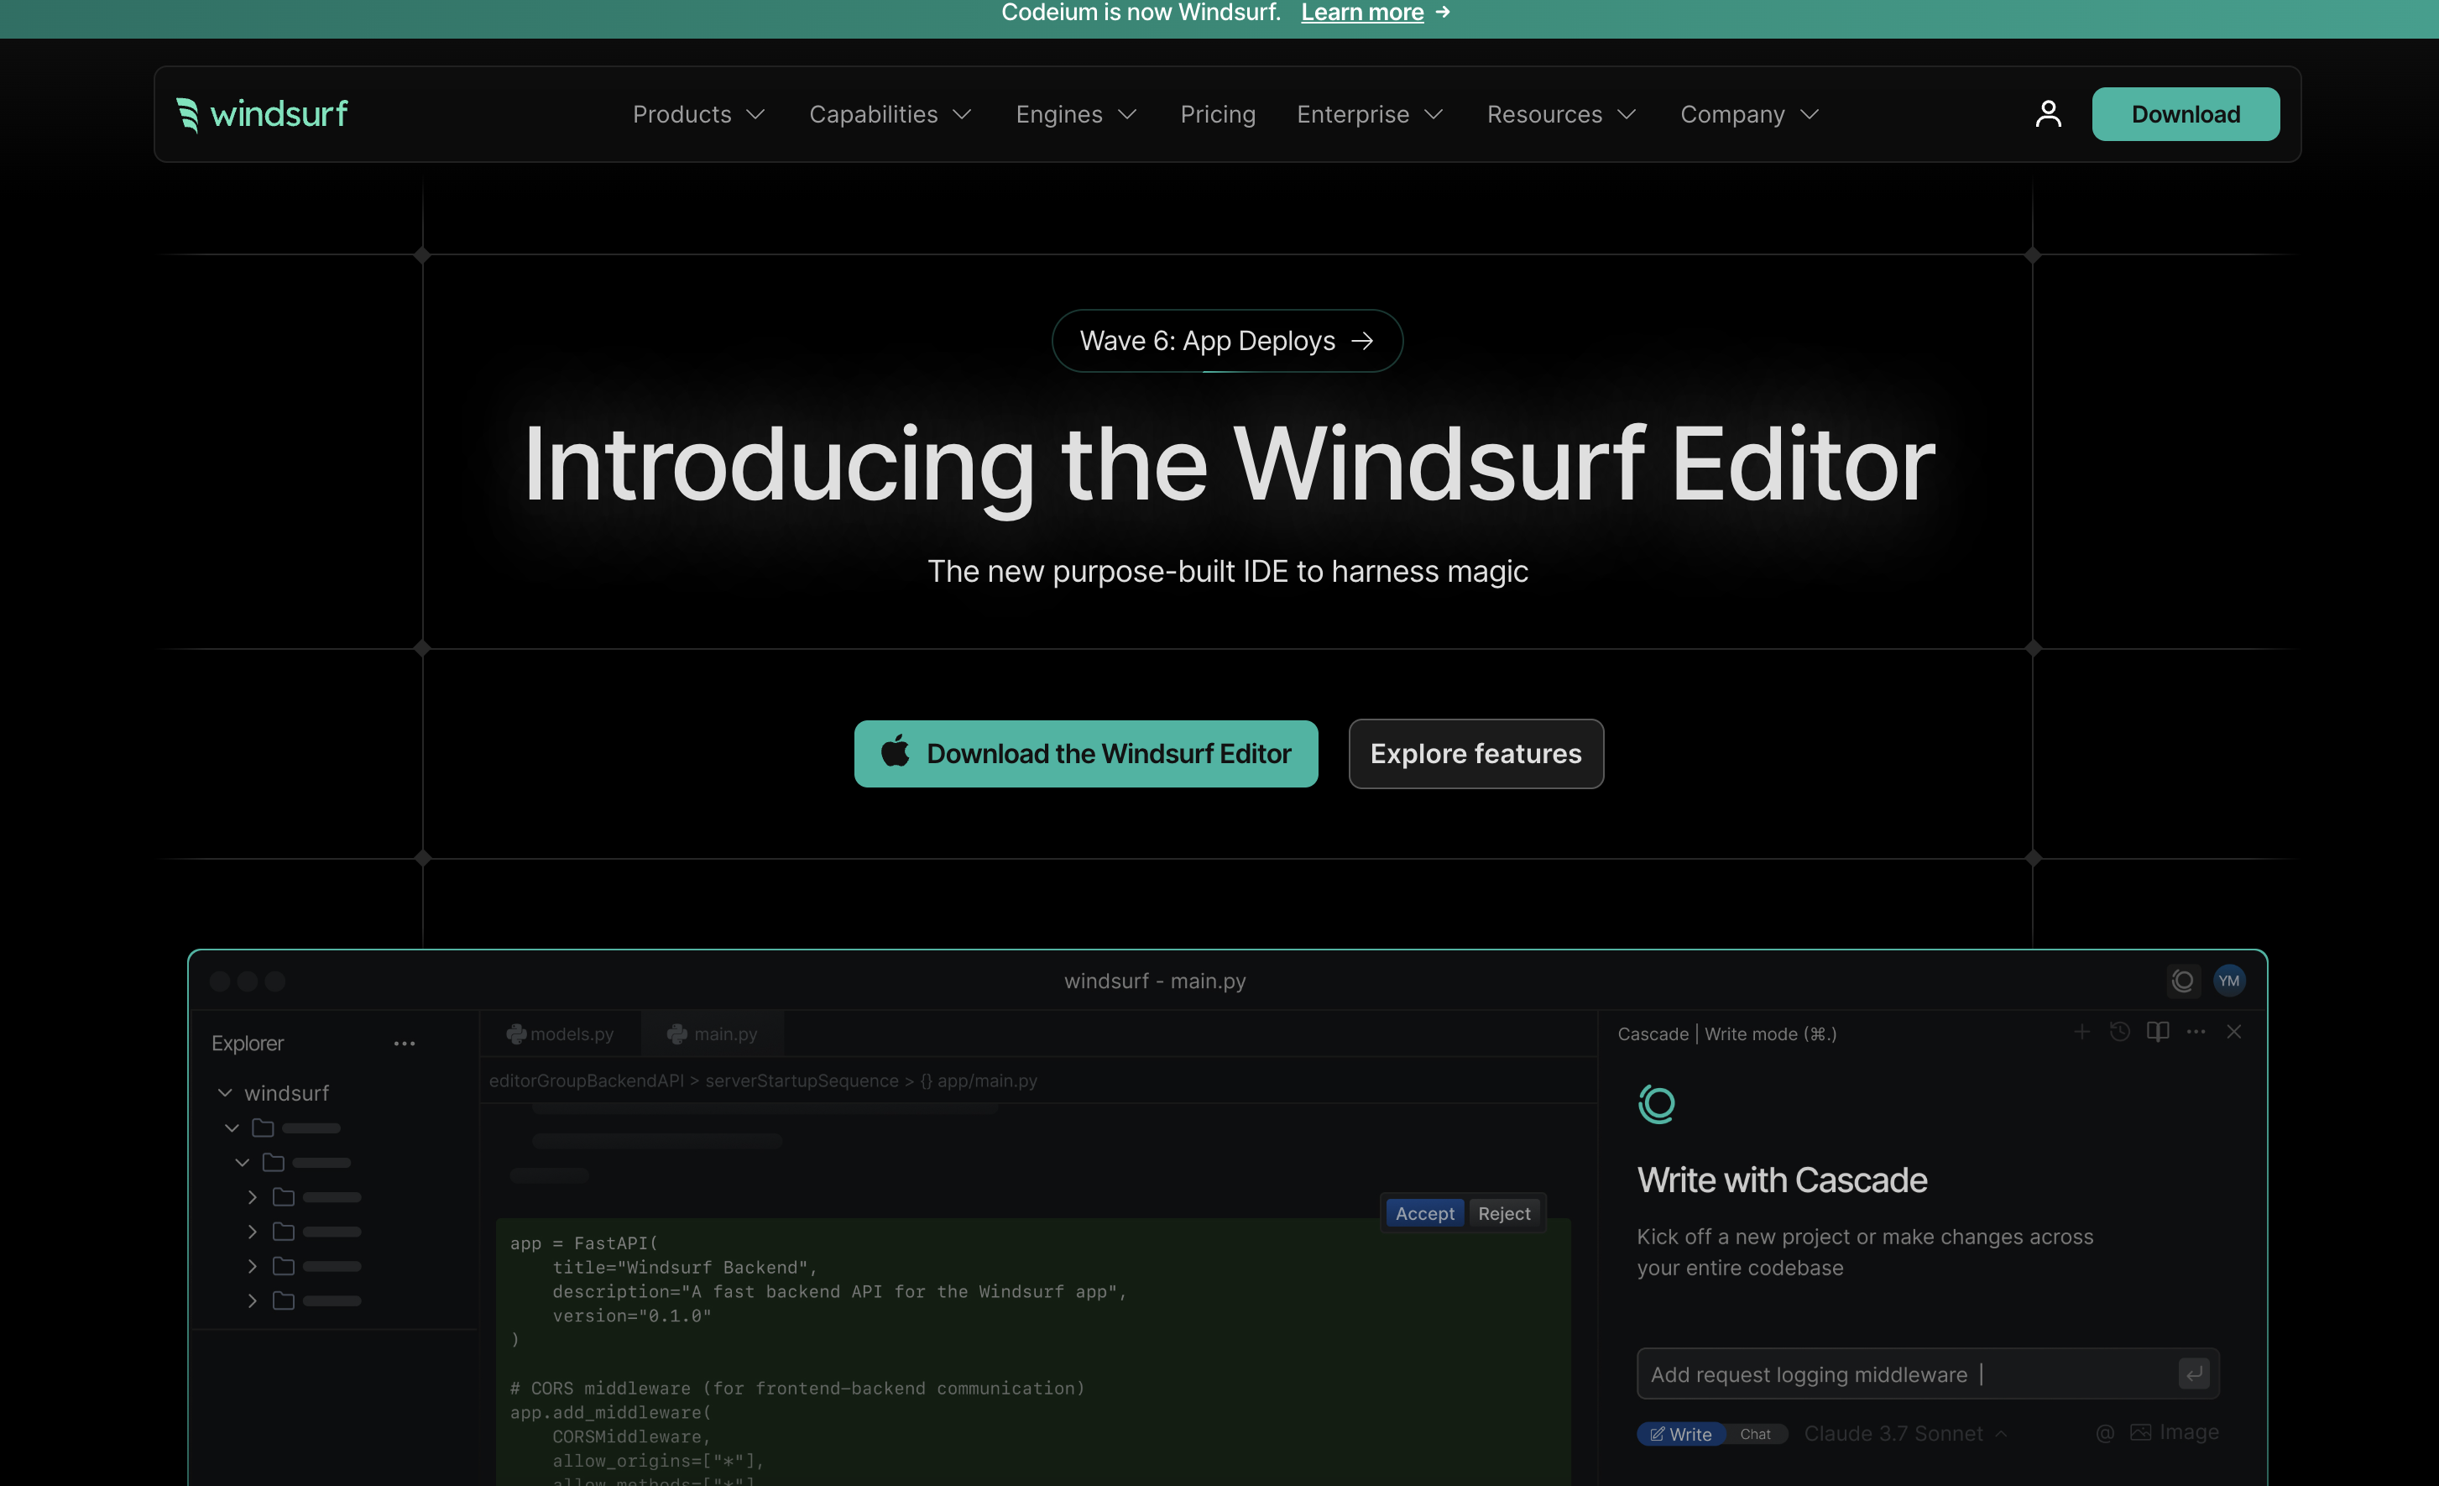Go to the Pricing page
This screenshot has width=2439, height=1486.
[1218, 115]
